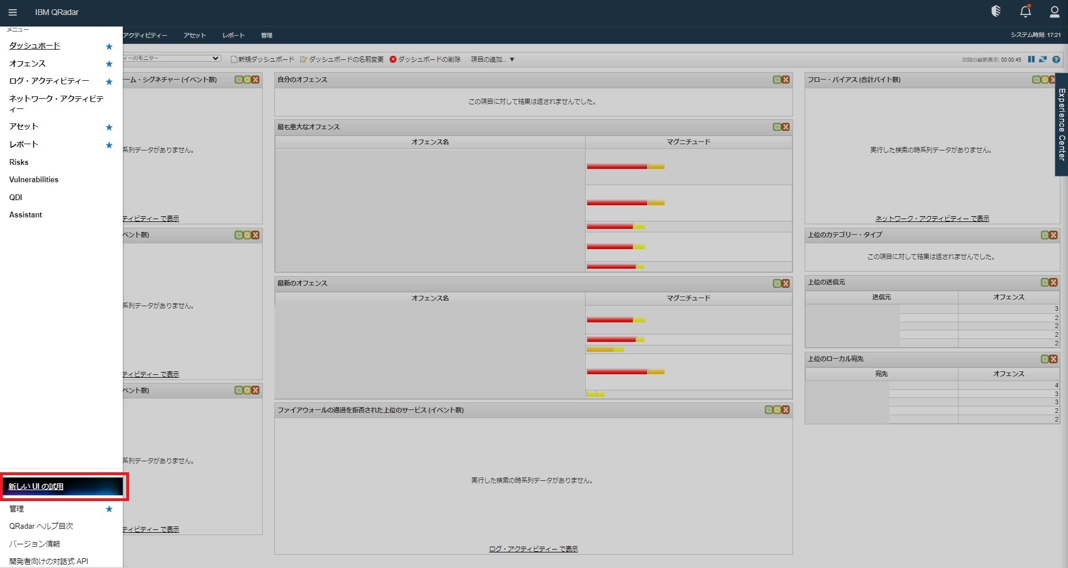Expand the 項目の追加 dropdown
Screen dimensions: 1068x568
tap(492, 59)
